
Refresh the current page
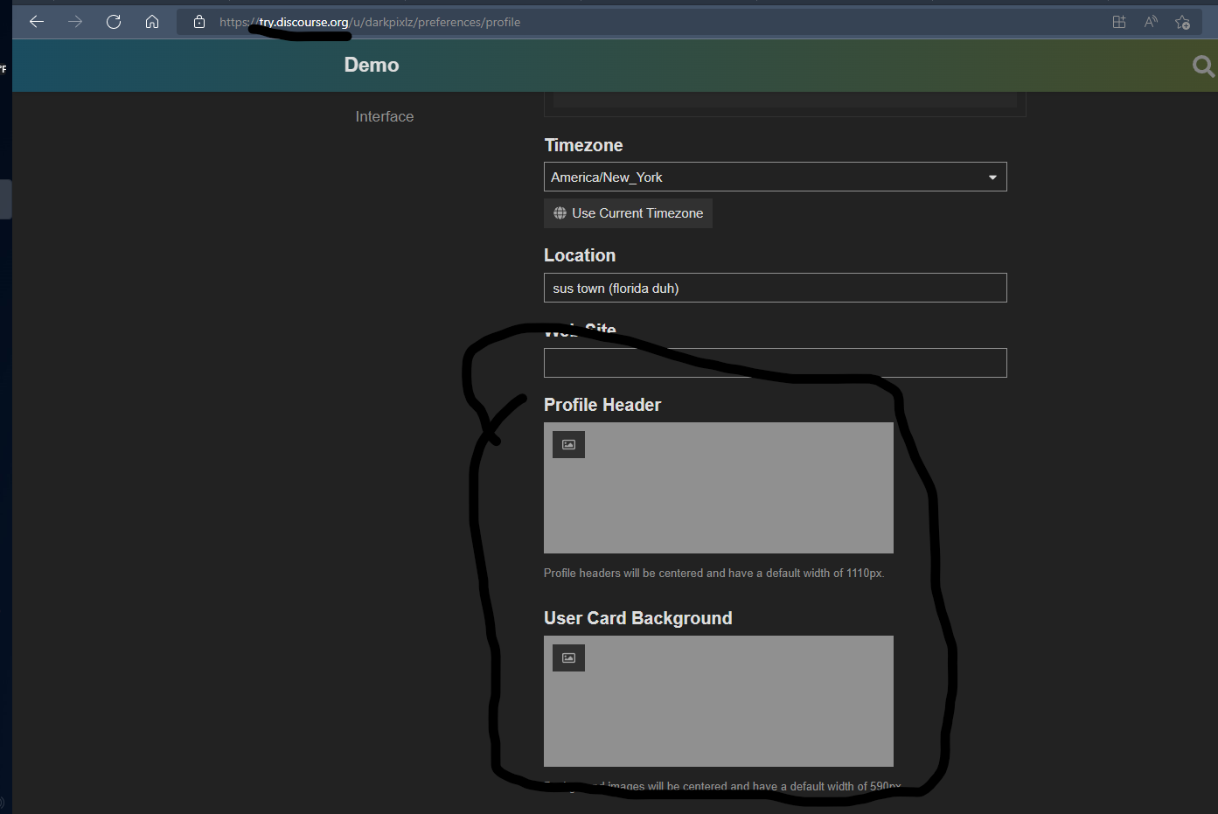tap(114, 22)
